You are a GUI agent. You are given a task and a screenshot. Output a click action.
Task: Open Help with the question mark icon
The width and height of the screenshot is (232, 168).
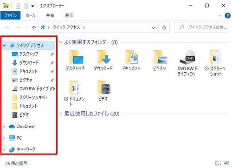[x=227, y=15]
